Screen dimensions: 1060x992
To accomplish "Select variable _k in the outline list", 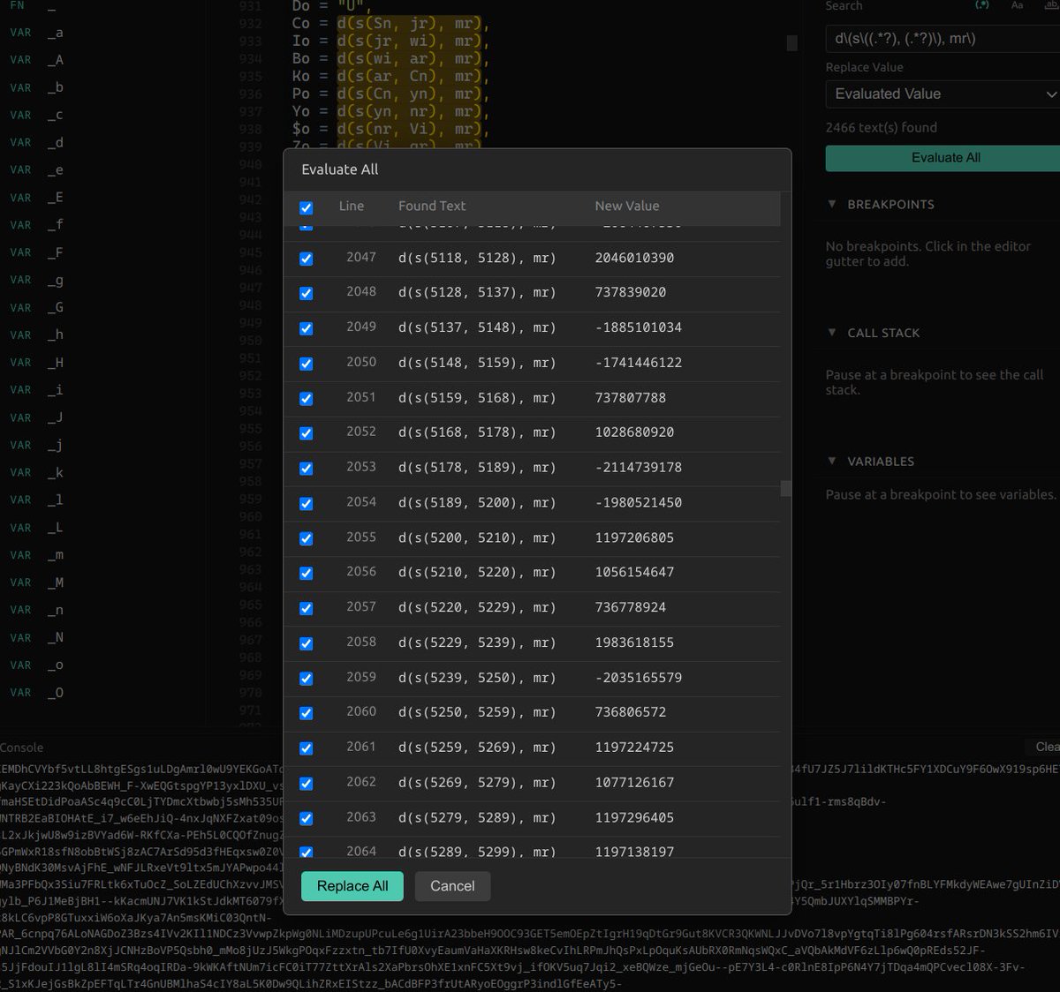I will tap(55, 472).
